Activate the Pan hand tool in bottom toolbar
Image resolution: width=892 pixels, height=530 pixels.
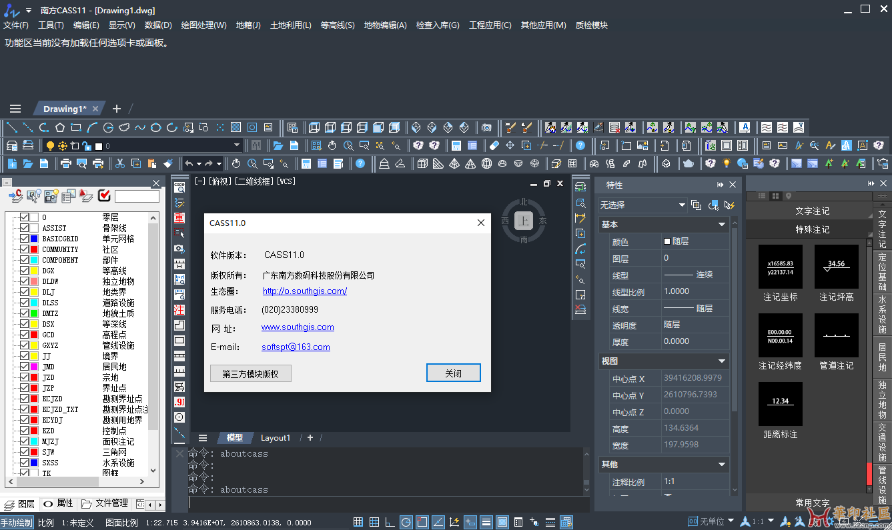236,163
